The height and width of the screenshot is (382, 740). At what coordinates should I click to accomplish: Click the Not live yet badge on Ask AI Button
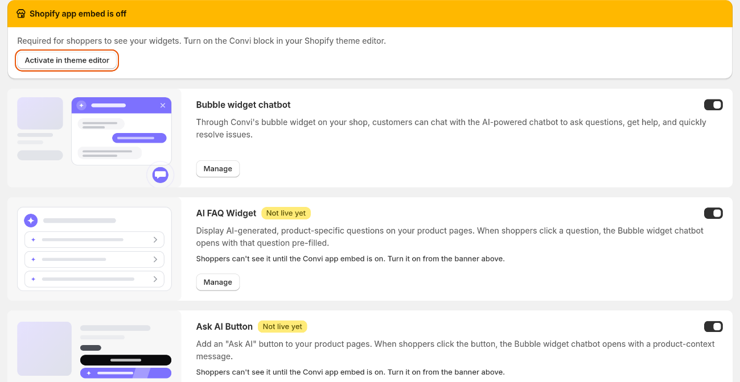pos(282,326)
